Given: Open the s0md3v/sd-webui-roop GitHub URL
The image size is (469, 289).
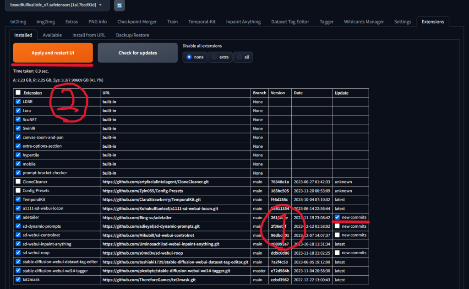Looking at the screenshot, I should click(143, 253).
